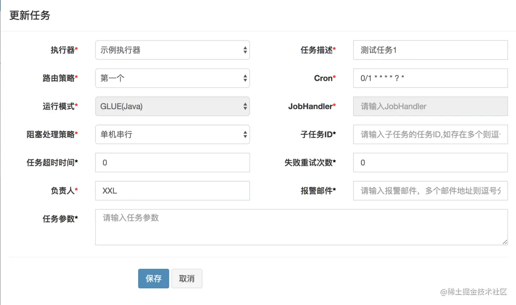516x305 pixels.
Task: Expand the 阻塞处理策略 dropdown
Action: click(172, 135)
